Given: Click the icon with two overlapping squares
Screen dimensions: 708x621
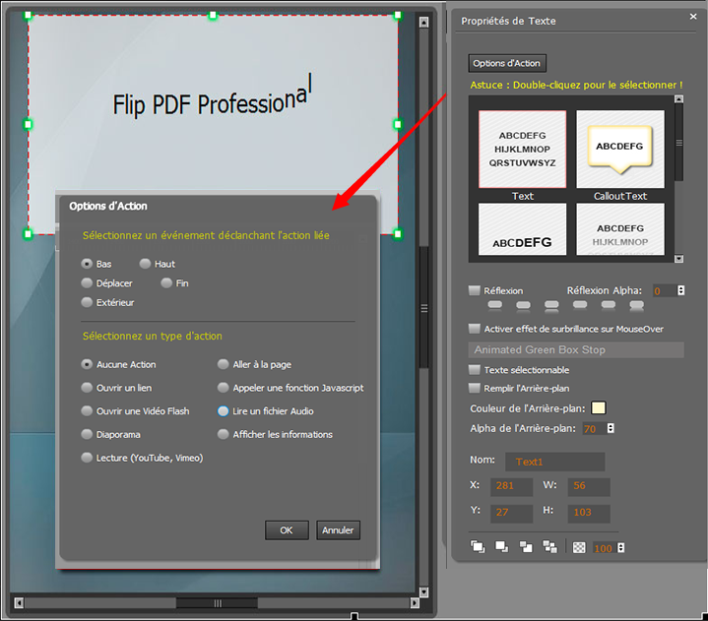Looking at the screenshot, I should tap(526, 547).
